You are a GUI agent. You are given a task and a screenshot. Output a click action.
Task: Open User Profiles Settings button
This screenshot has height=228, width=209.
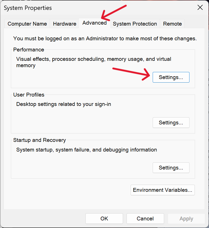click(x=171, y=123)
